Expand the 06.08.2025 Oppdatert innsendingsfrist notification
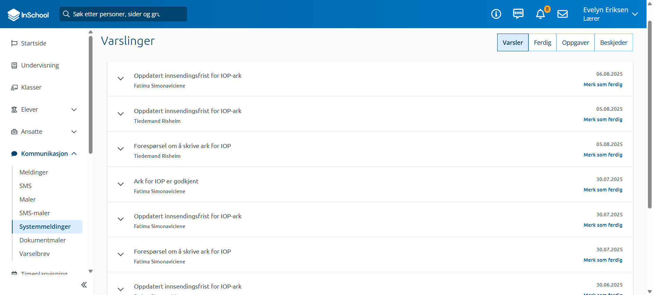The height and width of the screenshot is (295, 653). point(121,79)
